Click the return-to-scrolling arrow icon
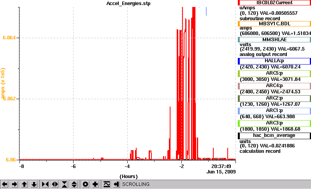 click(116, 184)
